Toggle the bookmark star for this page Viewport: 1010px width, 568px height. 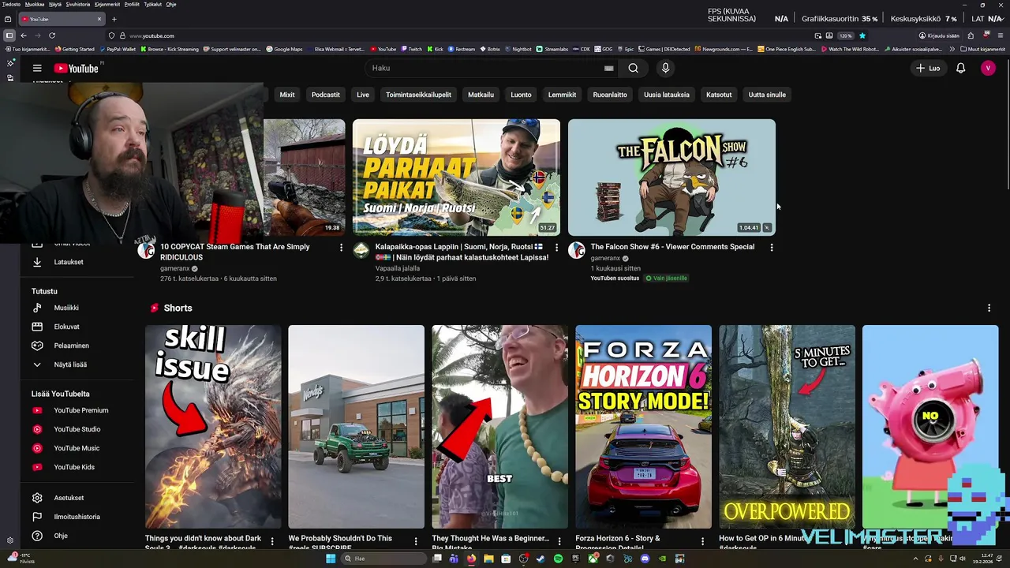tap(862, 35)
